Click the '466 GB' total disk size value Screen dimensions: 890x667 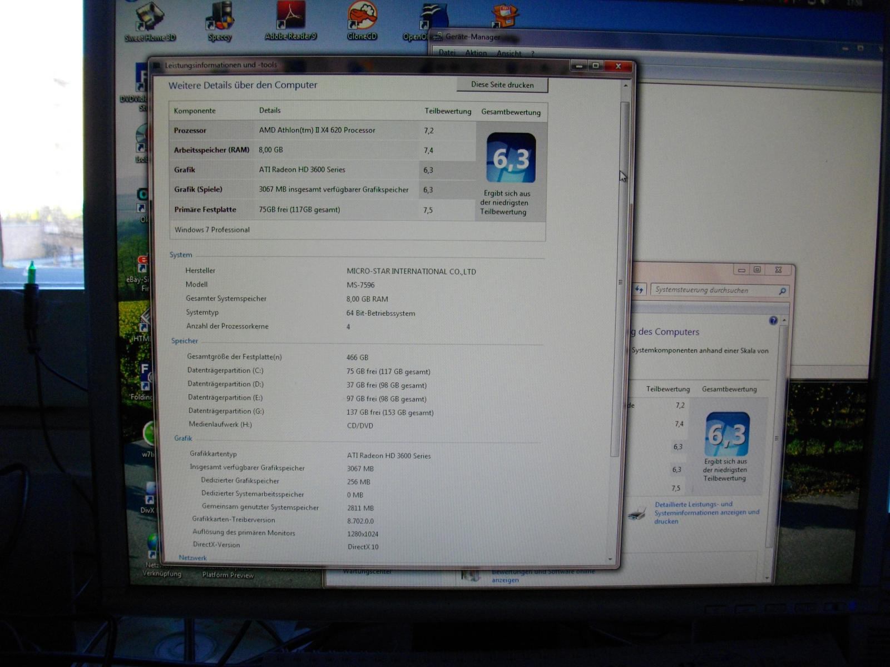pos(357,357)
